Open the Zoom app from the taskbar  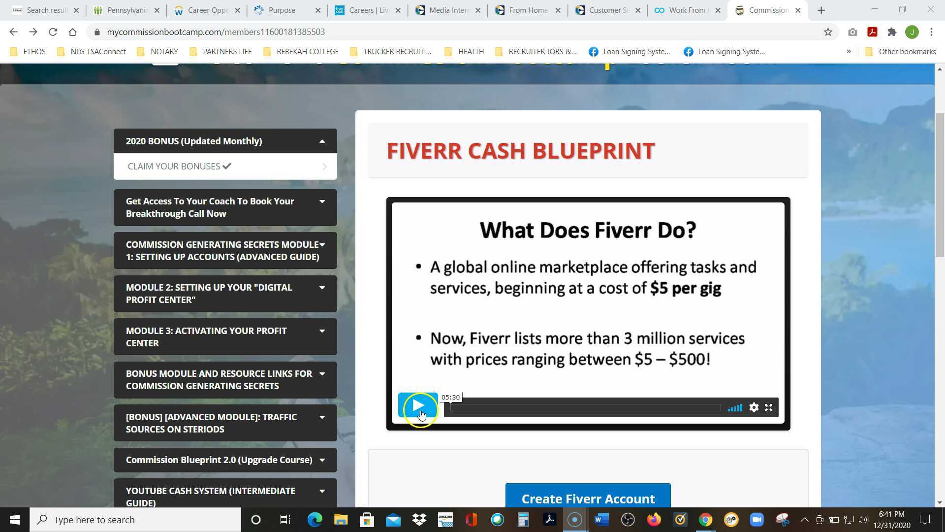(756, 519)
